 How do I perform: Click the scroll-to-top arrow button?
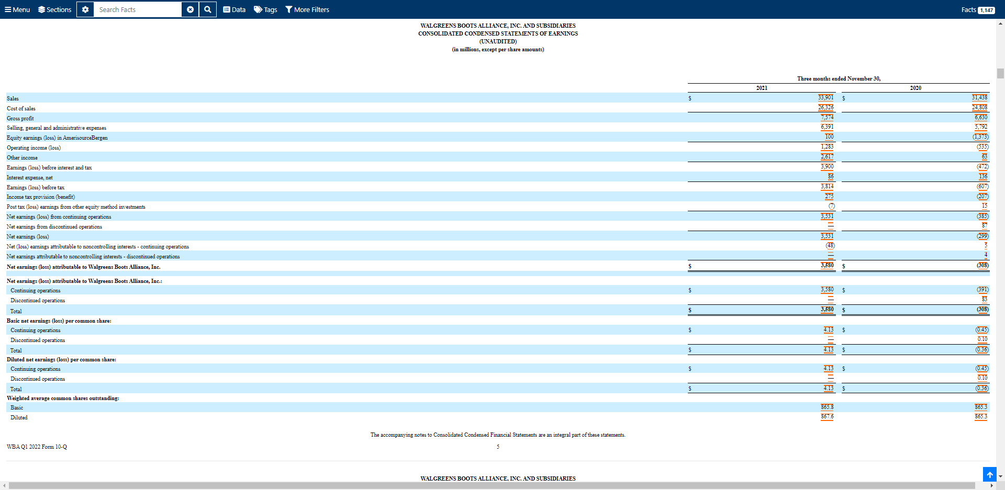(989, 474)
